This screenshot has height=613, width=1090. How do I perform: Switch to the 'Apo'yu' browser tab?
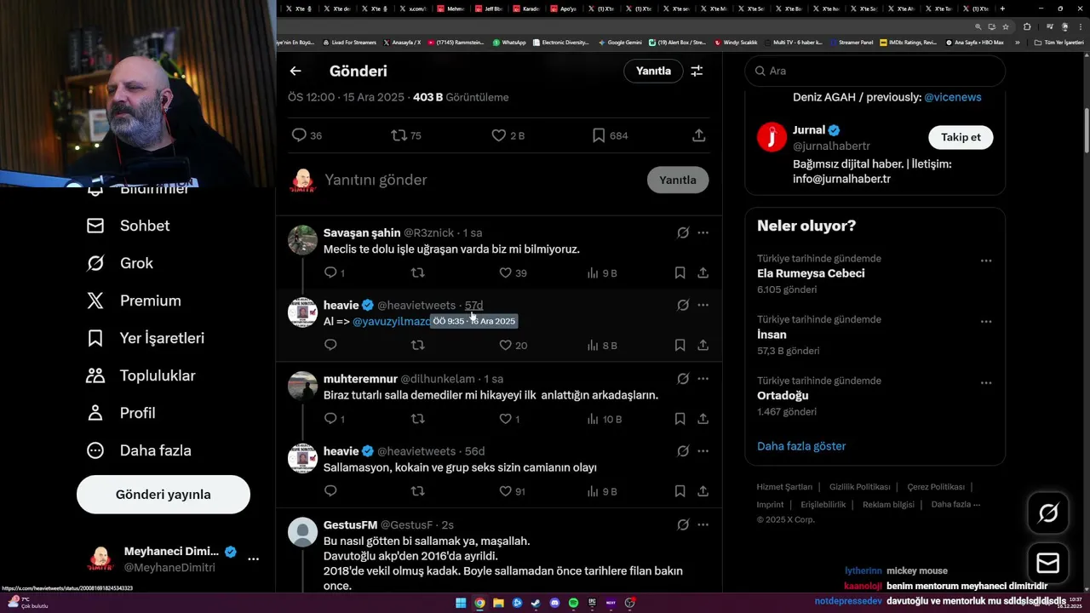click(x=564, y=9)
